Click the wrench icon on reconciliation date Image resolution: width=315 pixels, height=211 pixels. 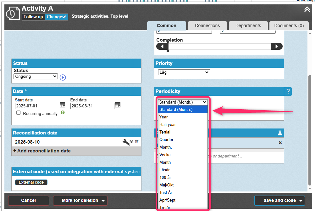(126, 142)
